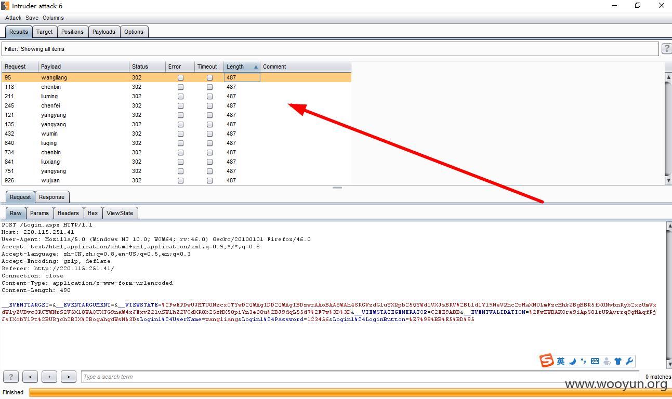Viewport: 672px width, 399px height.
Task: Click the plus search options button
Action: (49, 377)
